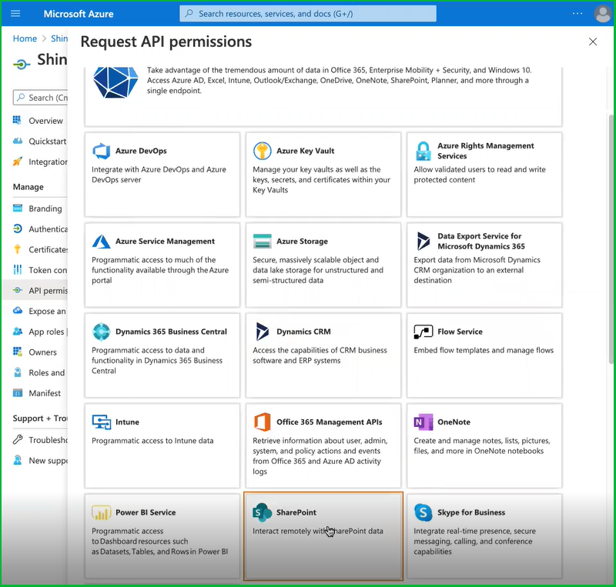The image size is (616, 587).
Task: Click the Power BI Service icon
Action: (102, 512)
